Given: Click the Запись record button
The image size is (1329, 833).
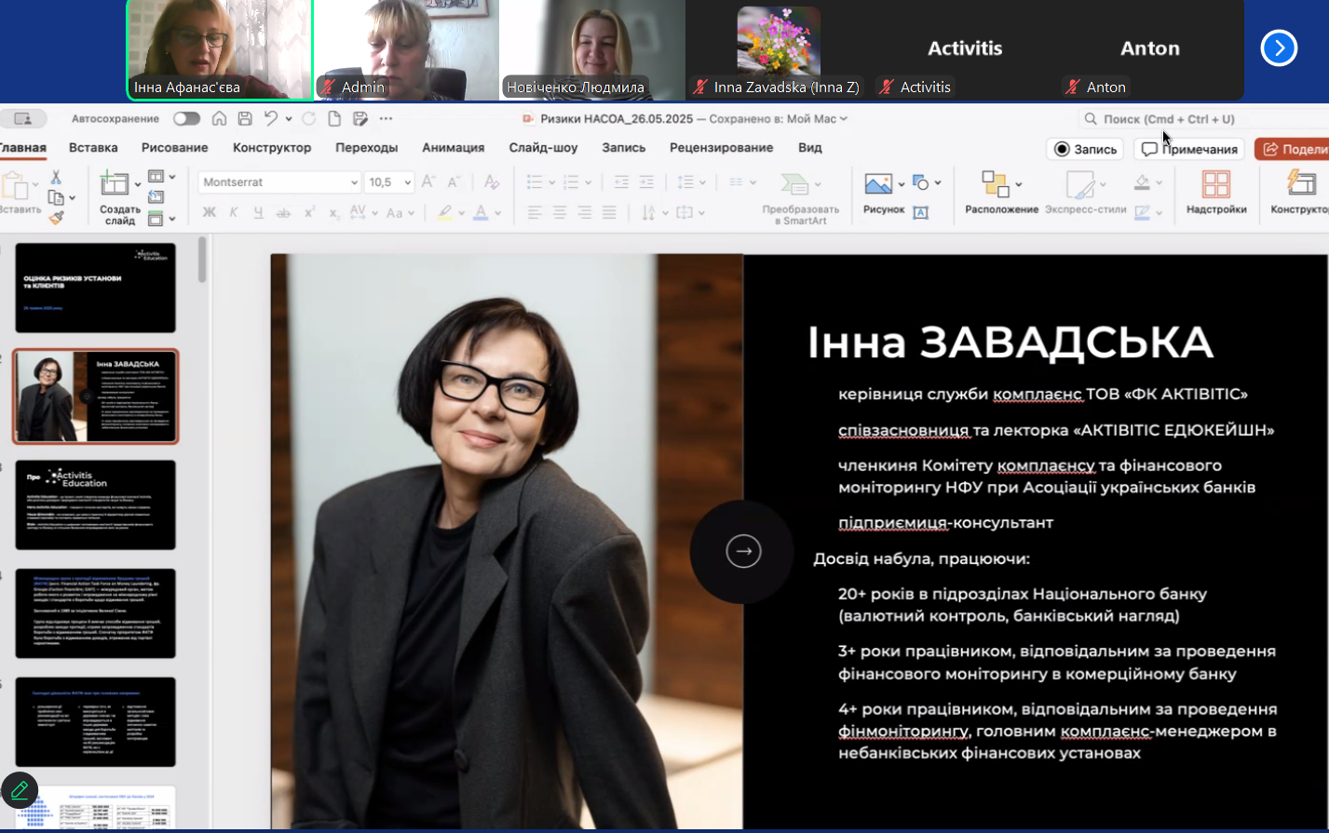Looking at the screenshot, I should [1084, 149].
